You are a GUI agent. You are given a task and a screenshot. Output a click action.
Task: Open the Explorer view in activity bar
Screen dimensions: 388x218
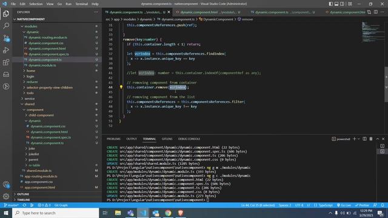6,13
